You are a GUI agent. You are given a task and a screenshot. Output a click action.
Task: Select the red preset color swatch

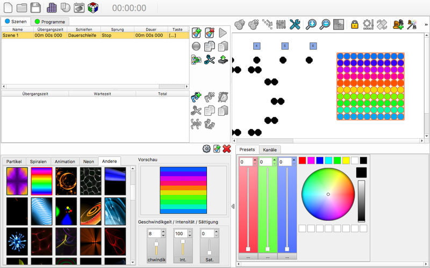[302, 160]
